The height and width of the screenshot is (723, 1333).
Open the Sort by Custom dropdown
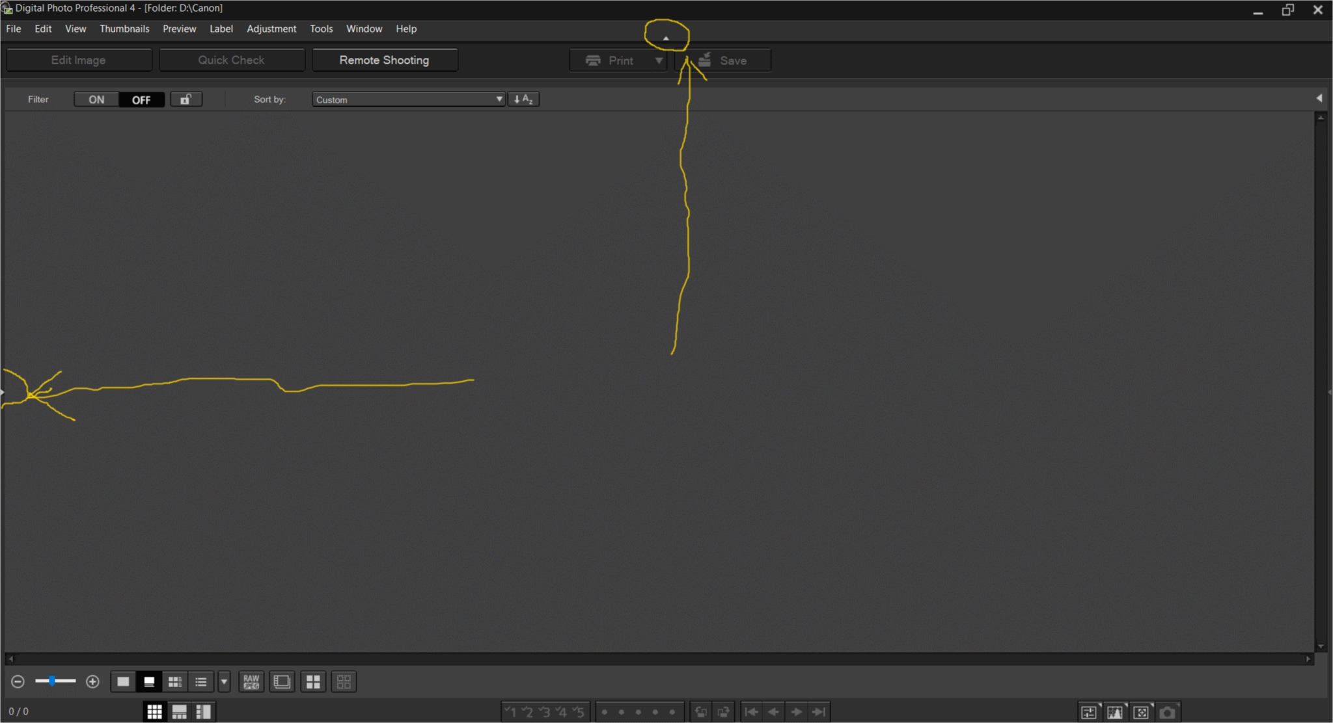pos(408,99)
